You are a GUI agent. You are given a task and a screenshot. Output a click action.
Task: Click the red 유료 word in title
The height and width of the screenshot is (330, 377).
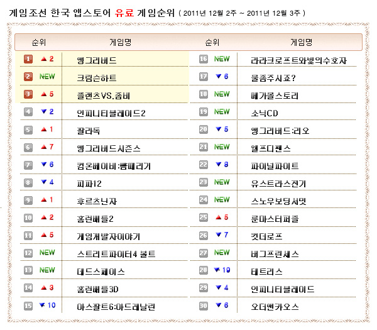click(124, 13)
